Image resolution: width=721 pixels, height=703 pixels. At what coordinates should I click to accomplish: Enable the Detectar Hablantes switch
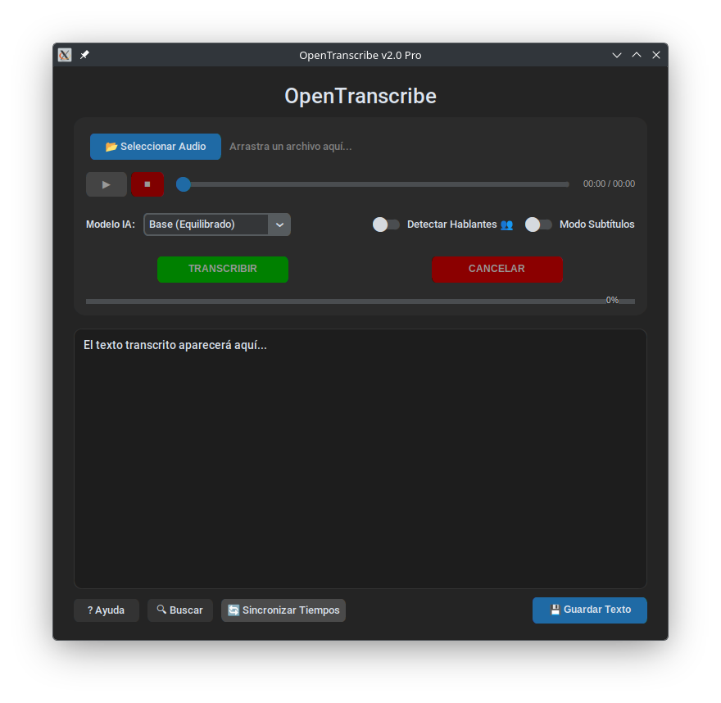[385, 224]
